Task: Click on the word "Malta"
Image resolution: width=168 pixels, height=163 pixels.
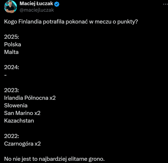Action: coord(11,52)
